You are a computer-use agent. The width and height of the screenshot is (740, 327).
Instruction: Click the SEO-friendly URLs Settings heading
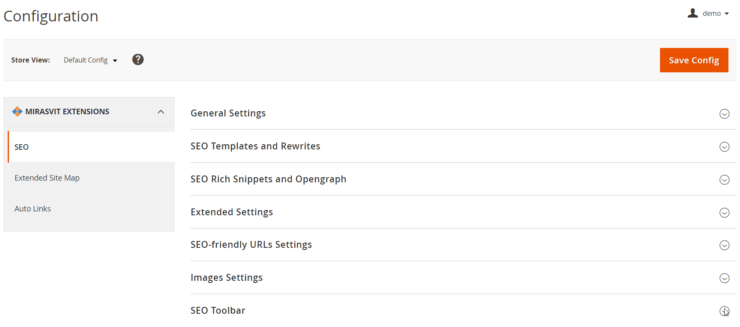pos(251,245)
